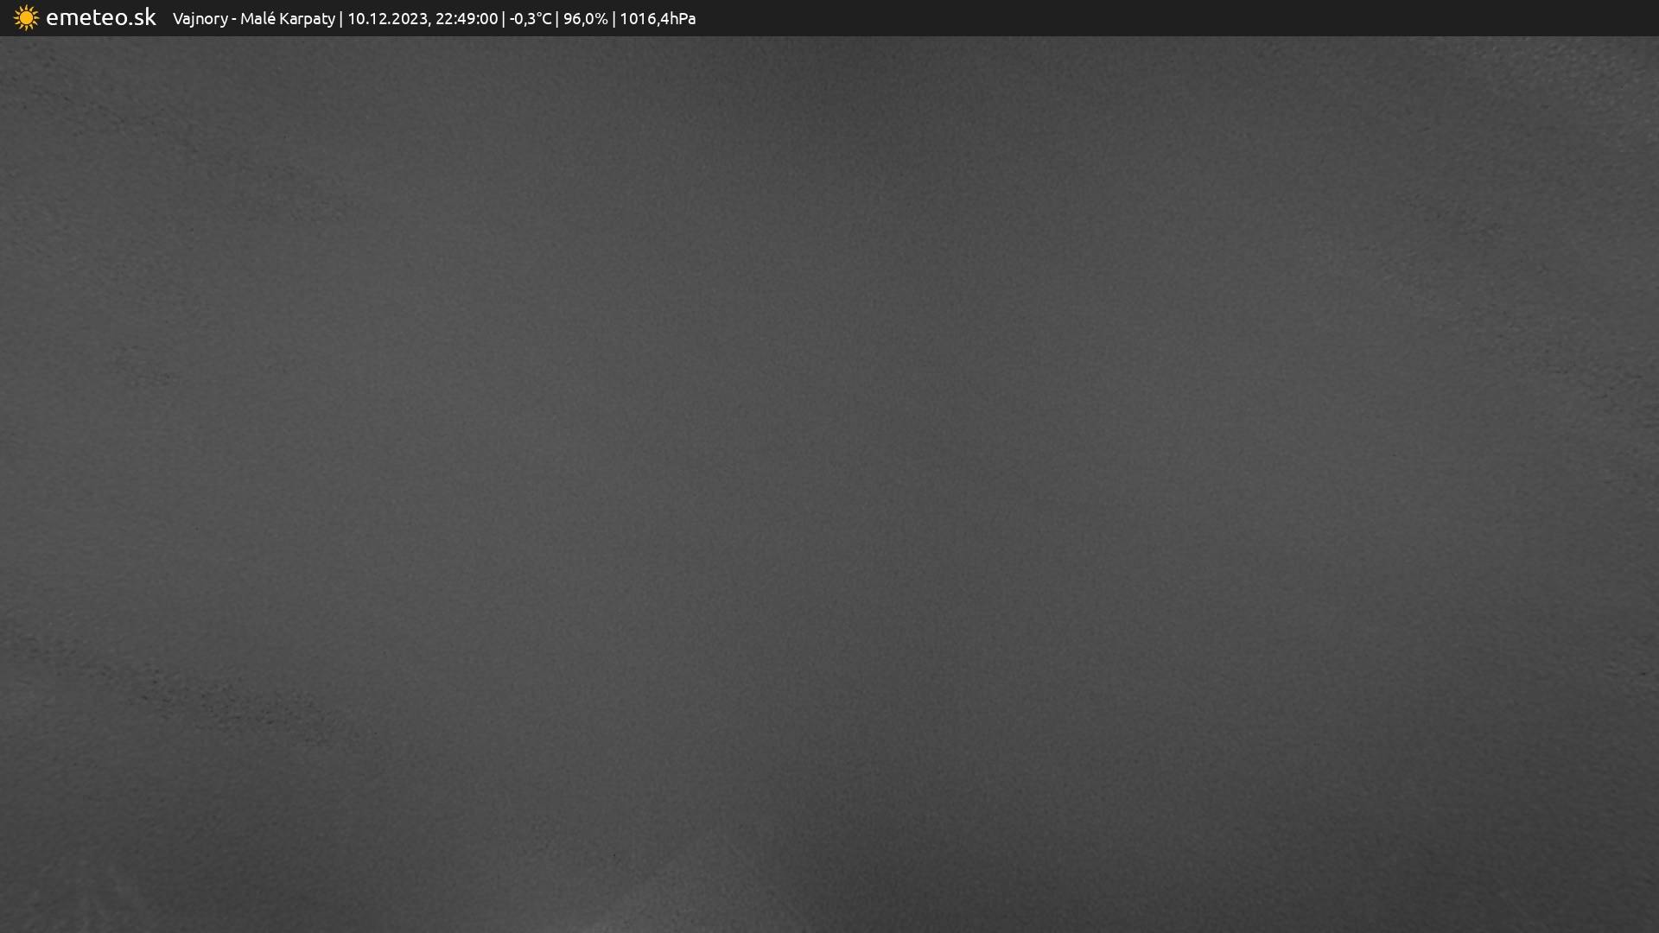Click the separator bar after Malé Karpaty
1659x933 pixels.
(341, 19)
